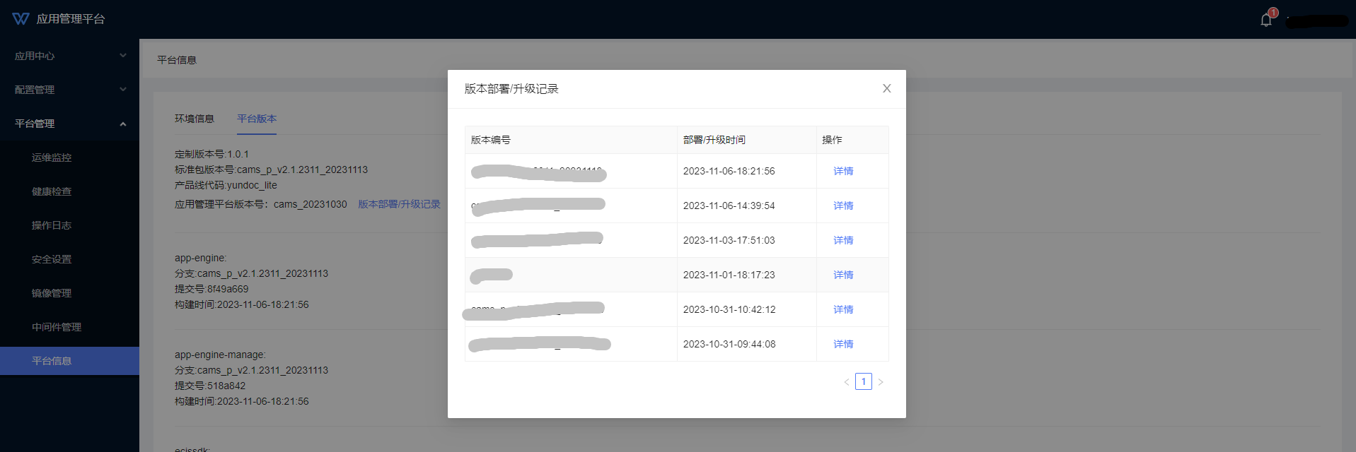This screenshot has height=452, width=1356.
Task: Expand the 配置管理 sidebar menu
Action: tap(69, 90)
